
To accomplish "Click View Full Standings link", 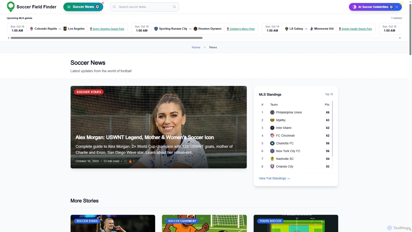I will click(274, 179).
